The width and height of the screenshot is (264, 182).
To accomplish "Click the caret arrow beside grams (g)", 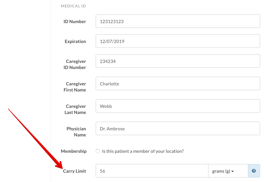I will [x=233, y=171].
